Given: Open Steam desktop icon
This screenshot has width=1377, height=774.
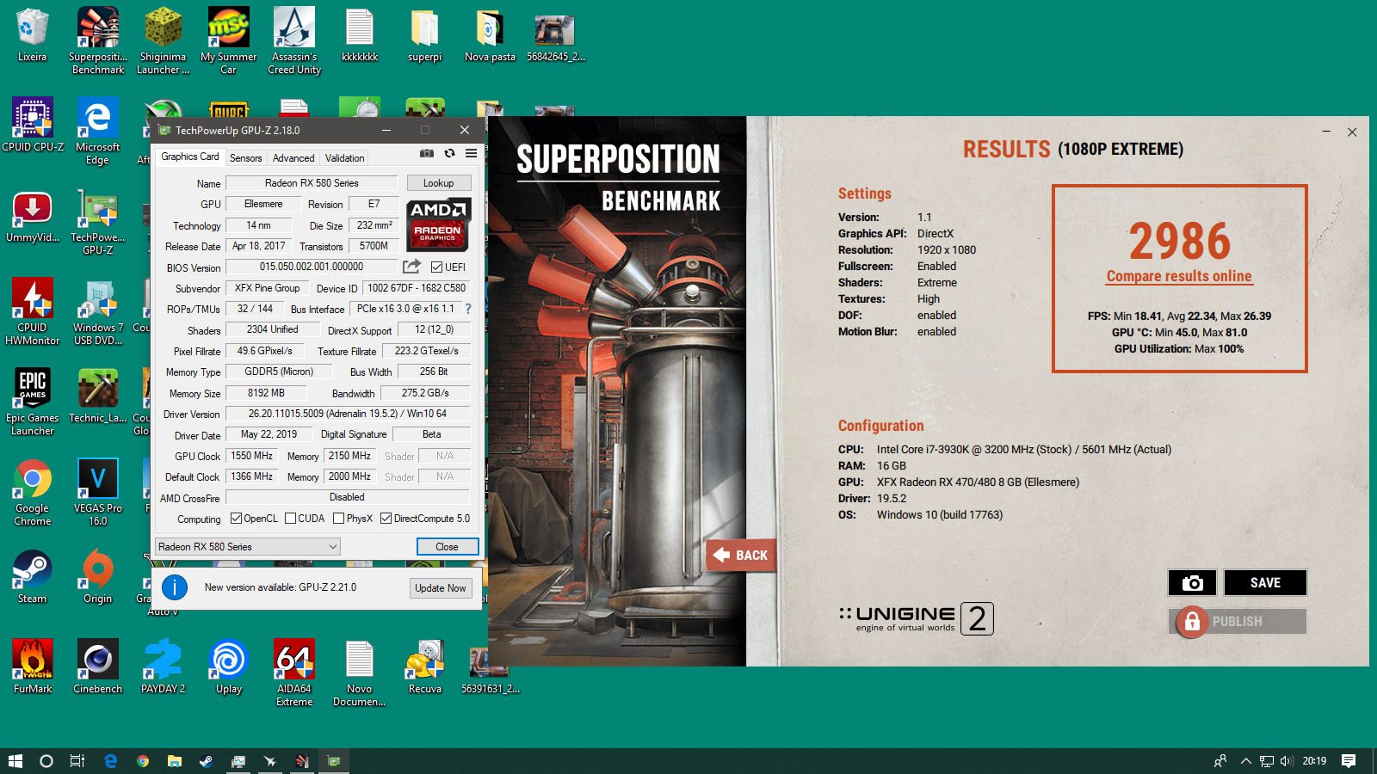Looking at the screenshot, I should coord(33,576).
